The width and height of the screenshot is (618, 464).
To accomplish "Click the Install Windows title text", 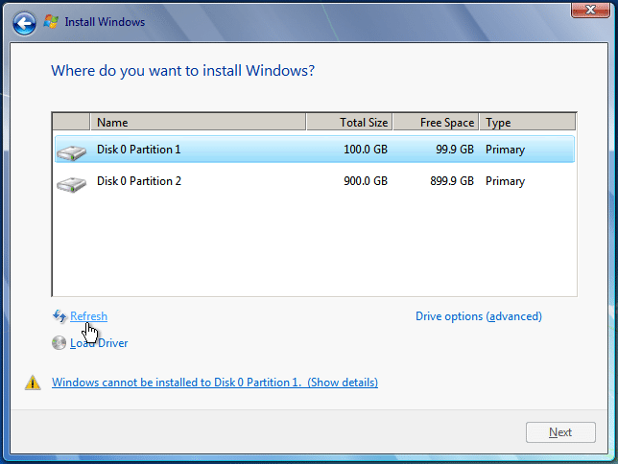I will click(x=105, y=22).
